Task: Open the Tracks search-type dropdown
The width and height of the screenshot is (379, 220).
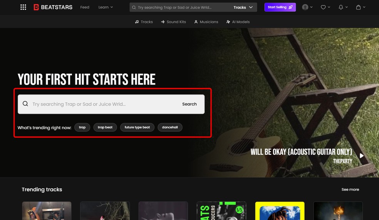Action: [243, 7]
